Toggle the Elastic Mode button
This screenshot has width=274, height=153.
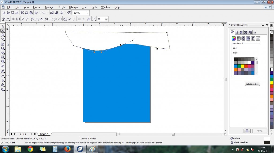pyautogui.click(x=89, y=19)
